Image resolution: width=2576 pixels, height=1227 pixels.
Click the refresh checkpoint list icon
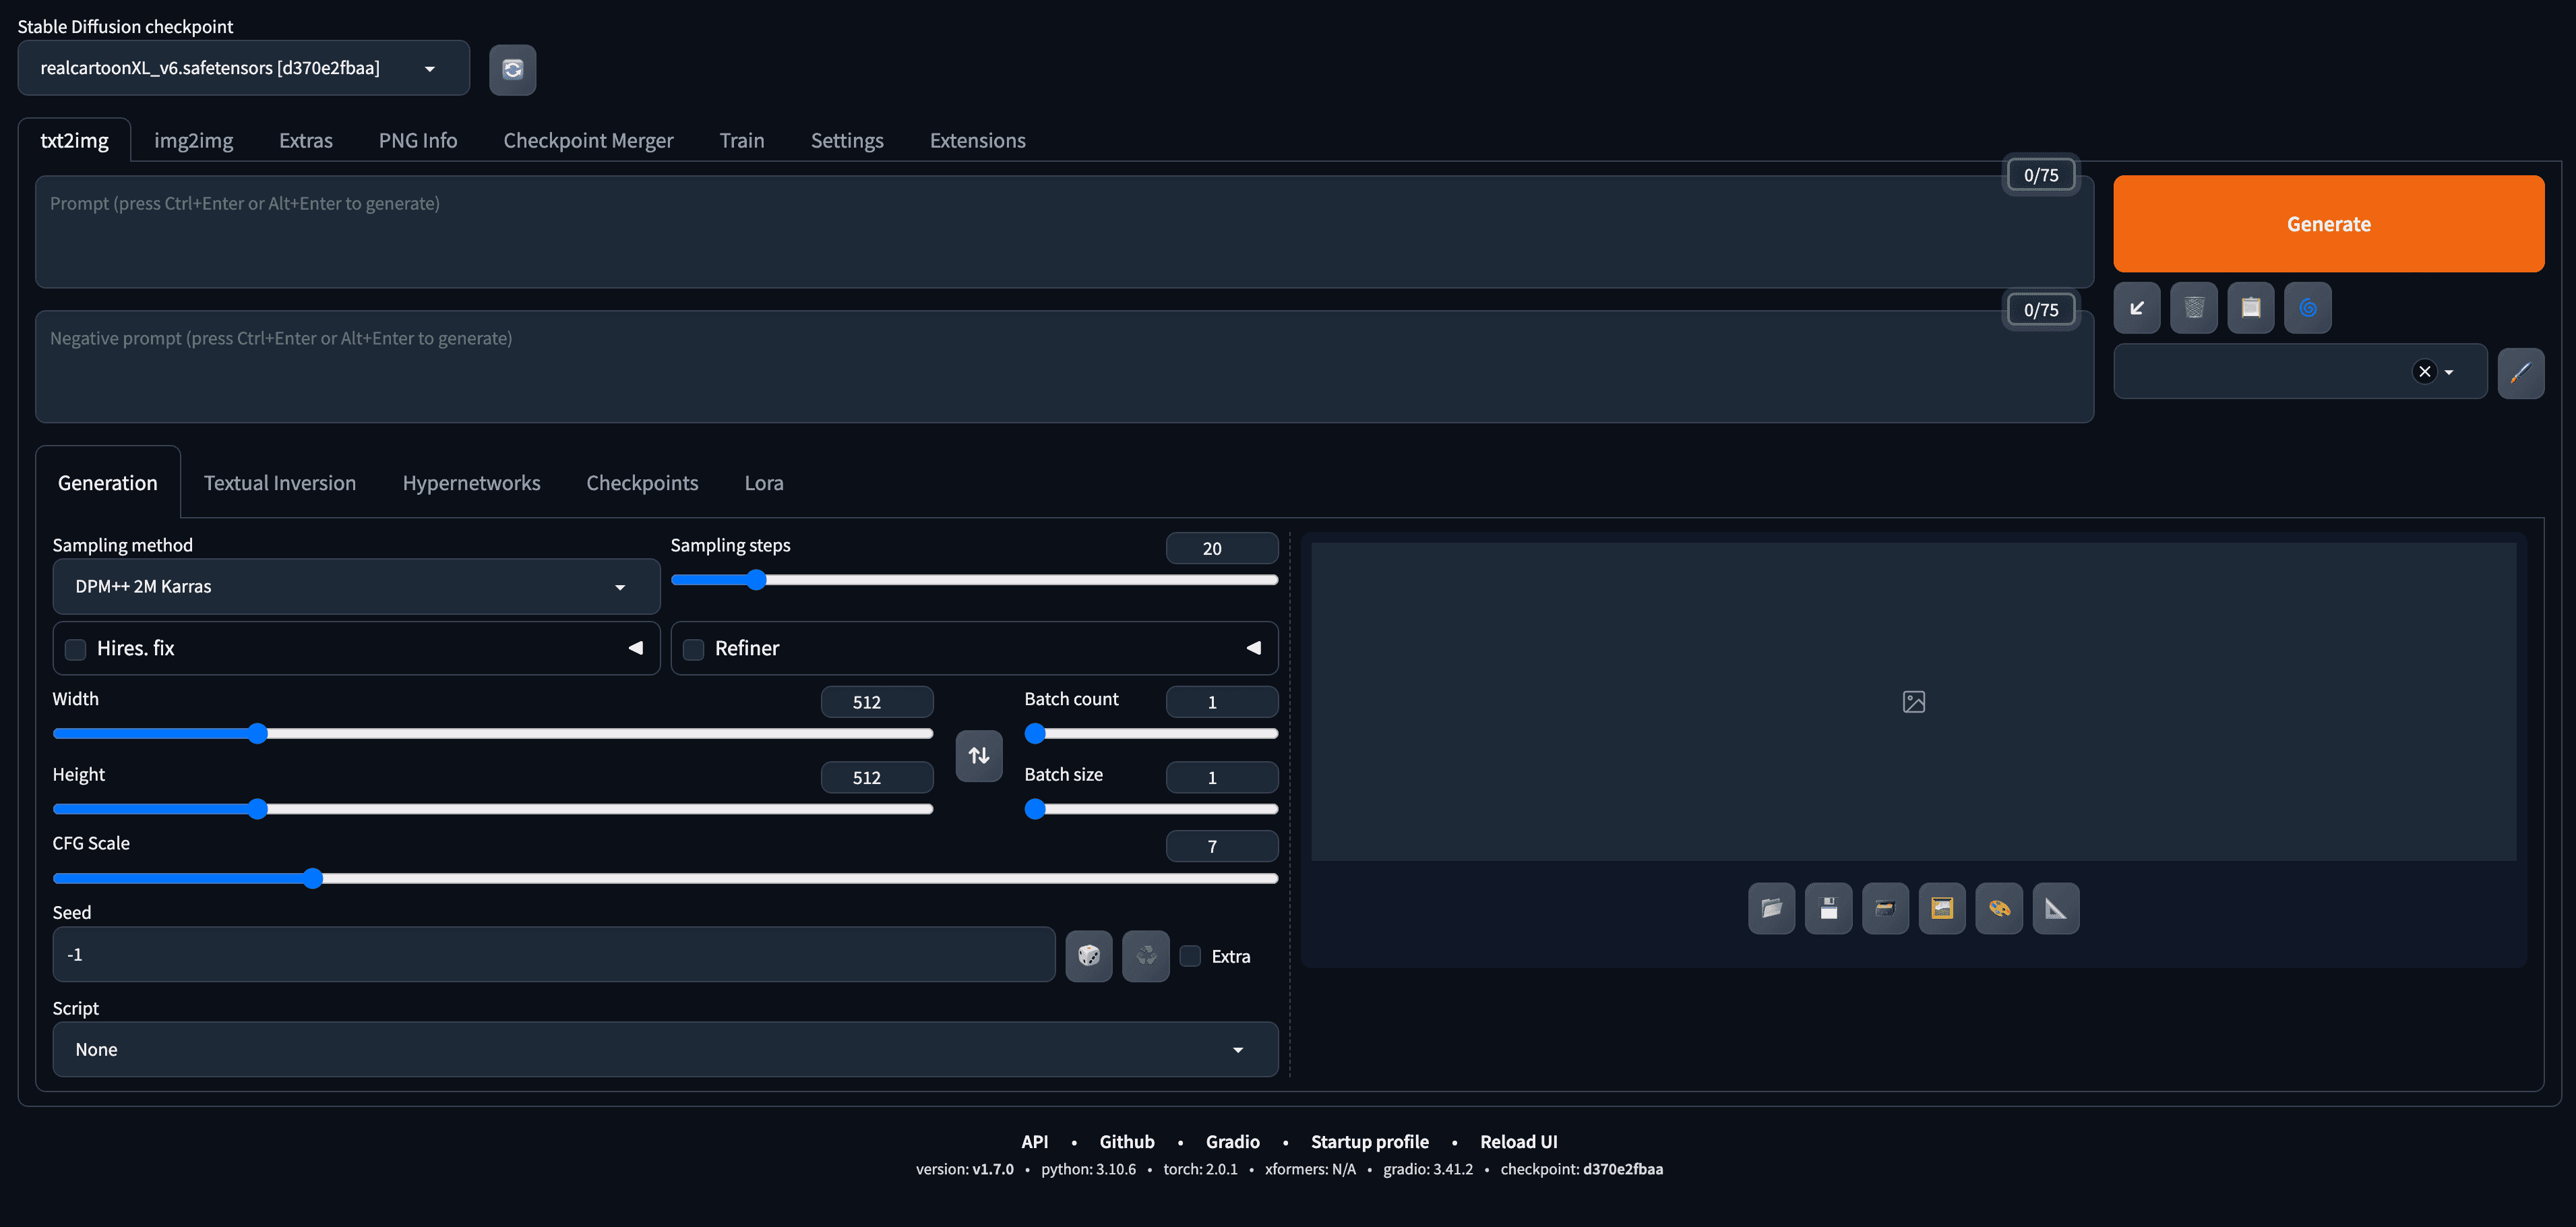pyautogui.click(x=512, y=69)
